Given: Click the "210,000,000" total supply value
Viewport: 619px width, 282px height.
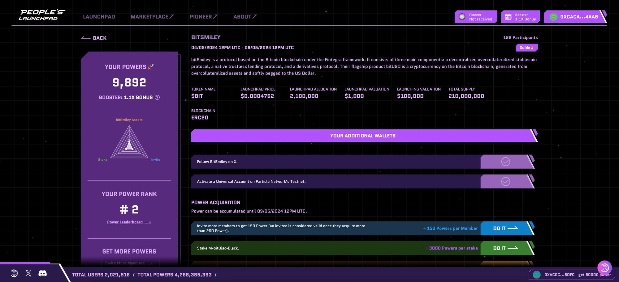Looking at the screenshot, I should [x=466, y=96].
